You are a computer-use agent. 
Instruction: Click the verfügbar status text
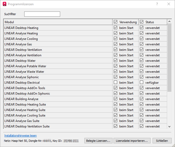(152, 83)
